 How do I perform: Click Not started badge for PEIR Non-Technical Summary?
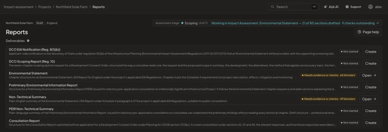349,111
